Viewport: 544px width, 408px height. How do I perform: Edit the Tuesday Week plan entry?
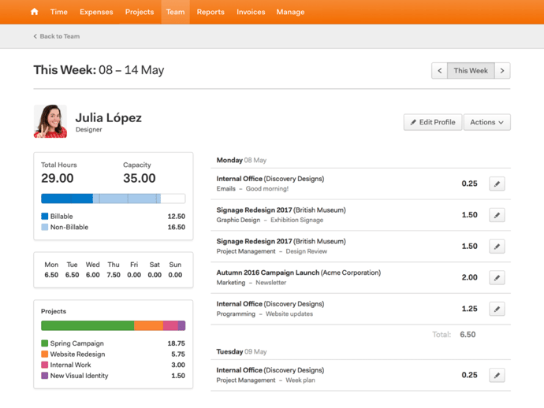tap(497, 376)
